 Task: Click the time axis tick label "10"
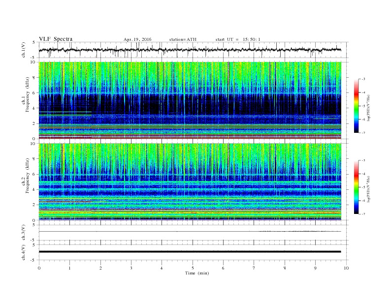coord(346,268)
